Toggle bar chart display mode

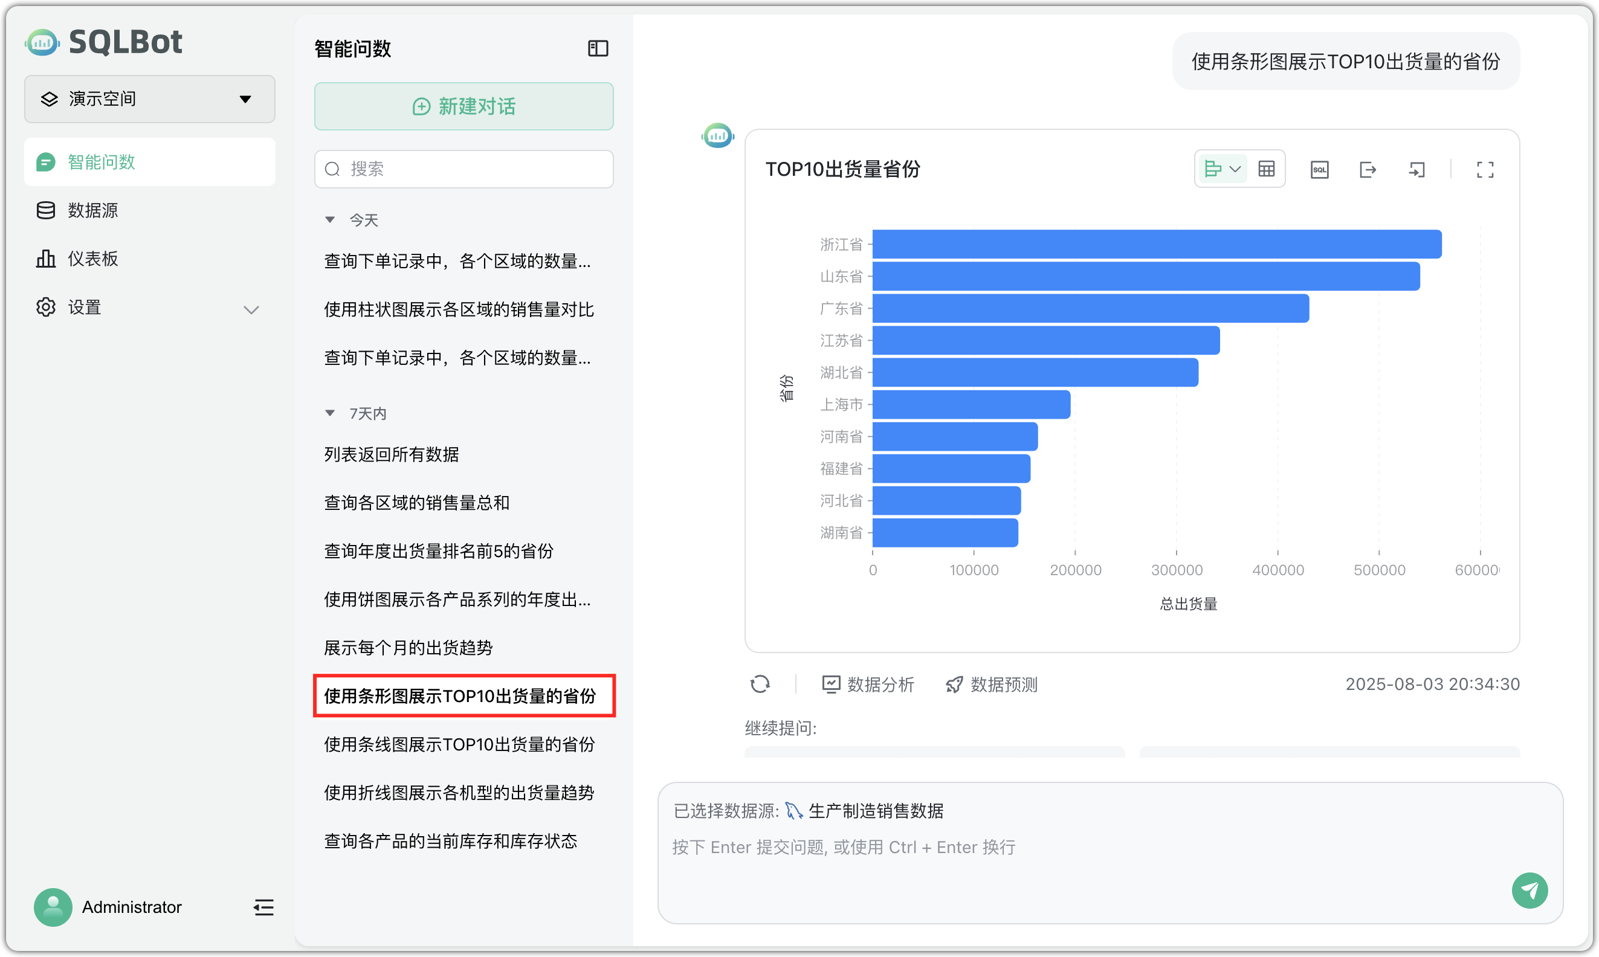(1215, 169)
